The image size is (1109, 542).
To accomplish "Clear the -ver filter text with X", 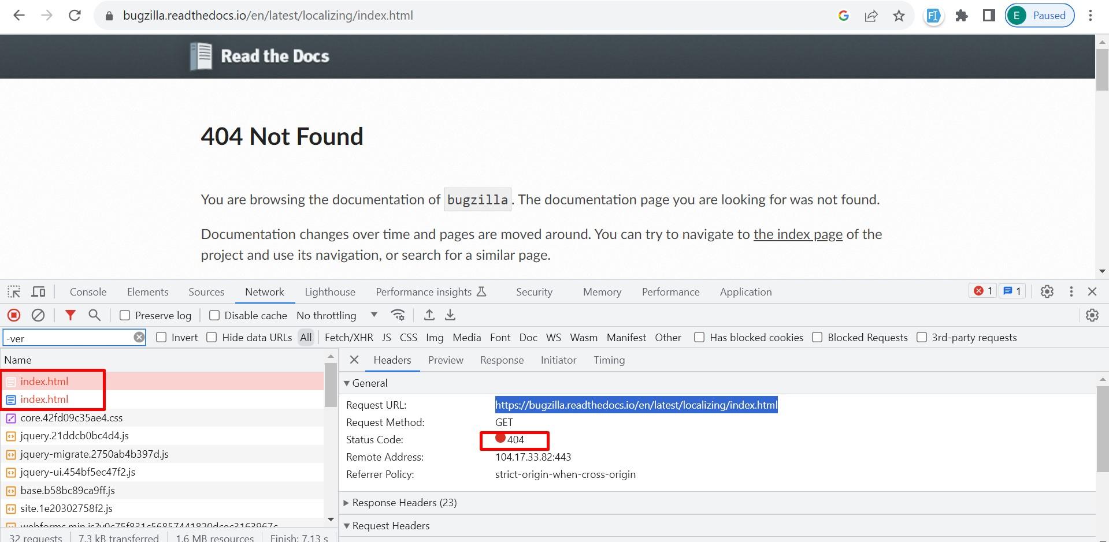I will 139,337.
